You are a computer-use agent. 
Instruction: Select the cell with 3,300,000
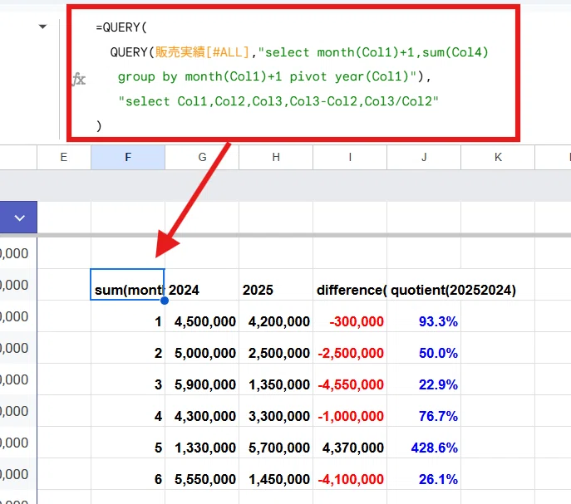276,411
